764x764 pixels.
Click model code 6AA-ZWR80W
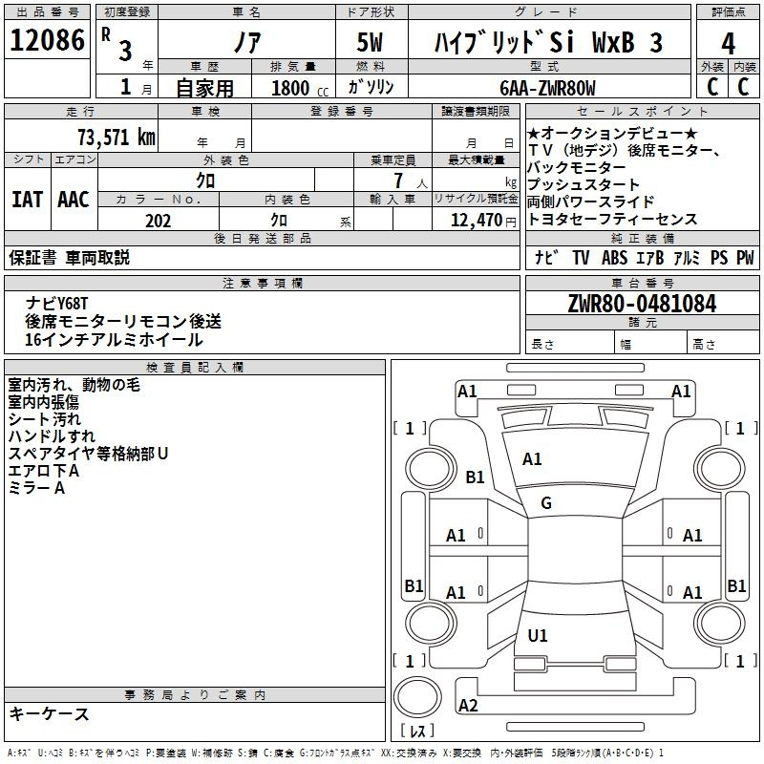[x=547, y=88]
